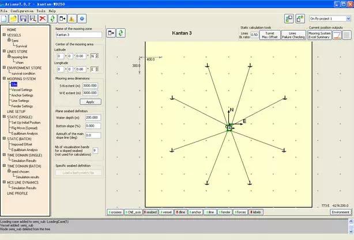Click the Apply button

coord(90,101)
